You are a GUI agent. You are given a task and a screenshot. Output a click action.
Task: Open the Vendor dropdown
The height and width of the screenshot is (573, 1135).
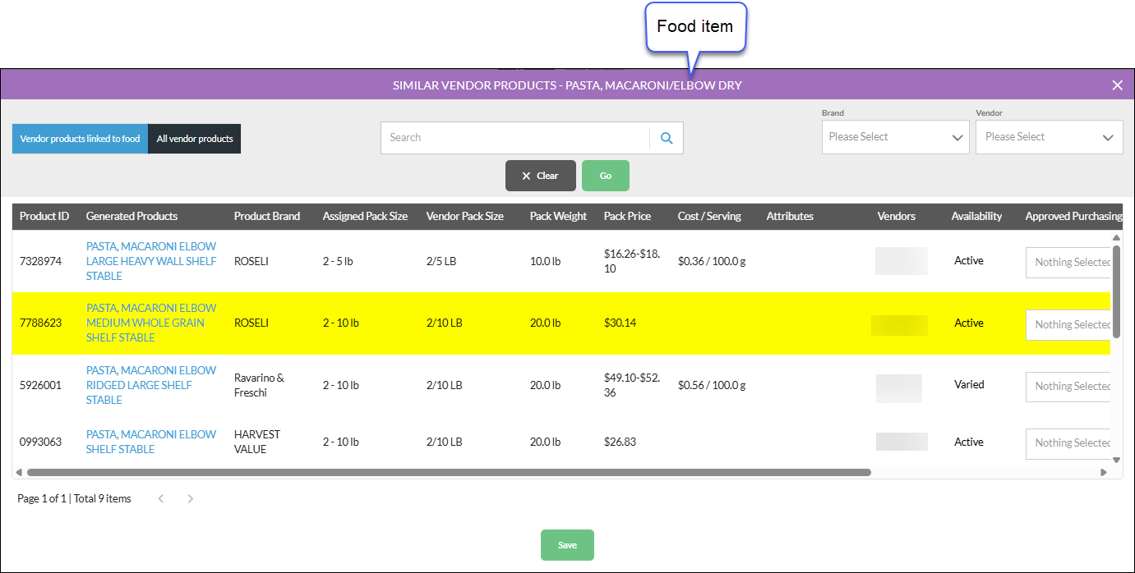pos(1049,137)
